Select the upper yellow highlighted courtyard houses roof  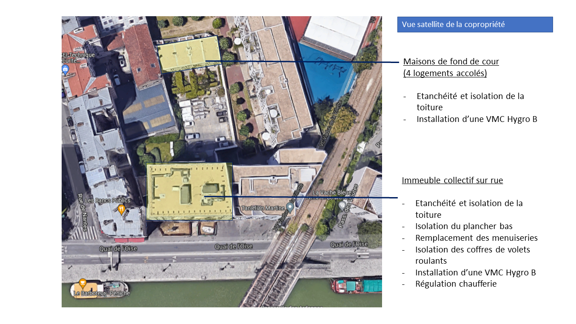(189, 54)
